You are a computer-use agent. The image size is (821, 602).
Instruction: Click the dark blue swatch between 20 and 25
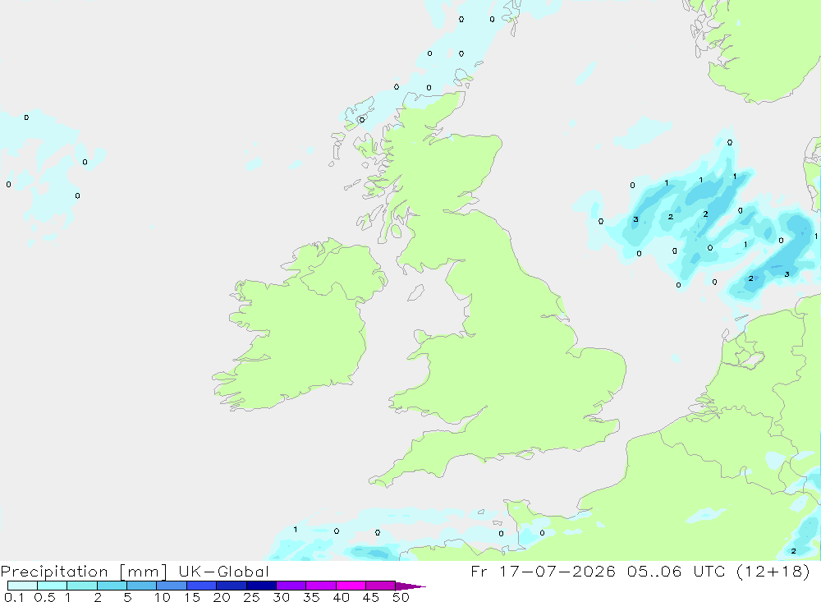click(x=232, y=586)
